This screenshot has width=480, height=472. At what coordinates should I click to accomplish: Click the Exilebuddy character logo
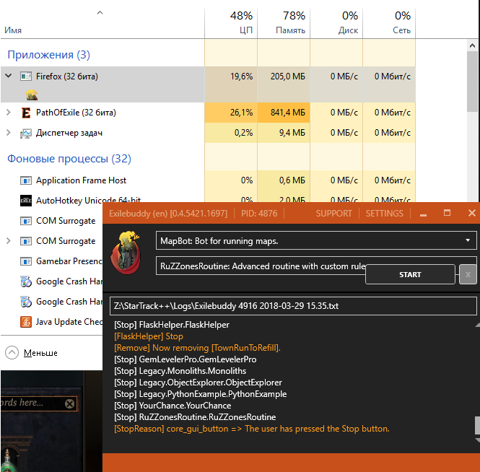click(126, 253)
